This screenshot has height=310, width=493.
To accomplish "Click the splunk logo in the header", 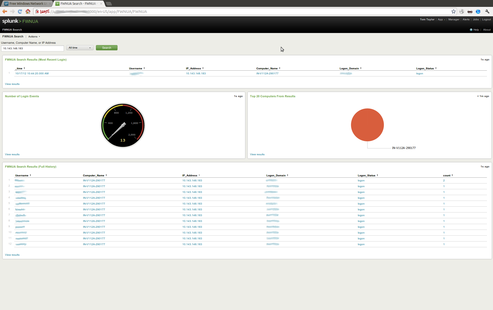I will [10, 21].
